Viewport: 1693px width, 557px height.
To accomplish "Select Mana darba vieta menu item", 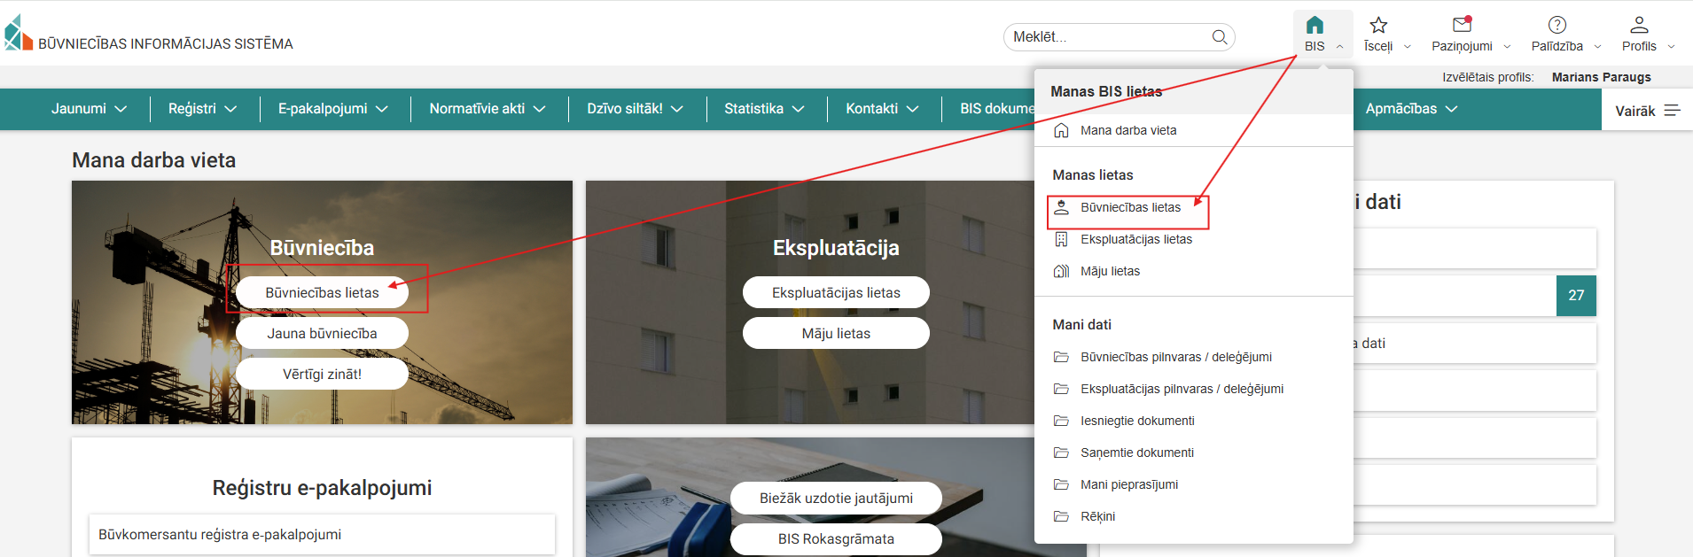I will 1128,130.
